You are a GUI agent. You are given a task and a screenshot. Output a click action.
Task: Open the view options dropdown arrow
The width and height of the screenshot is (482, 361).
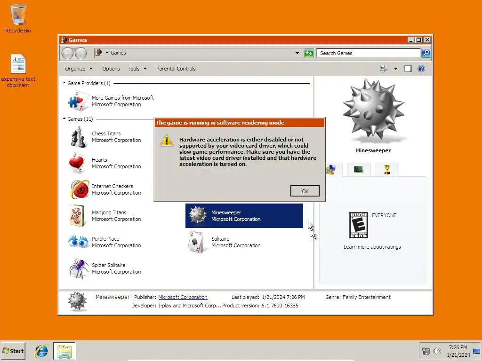coord(395,69)
